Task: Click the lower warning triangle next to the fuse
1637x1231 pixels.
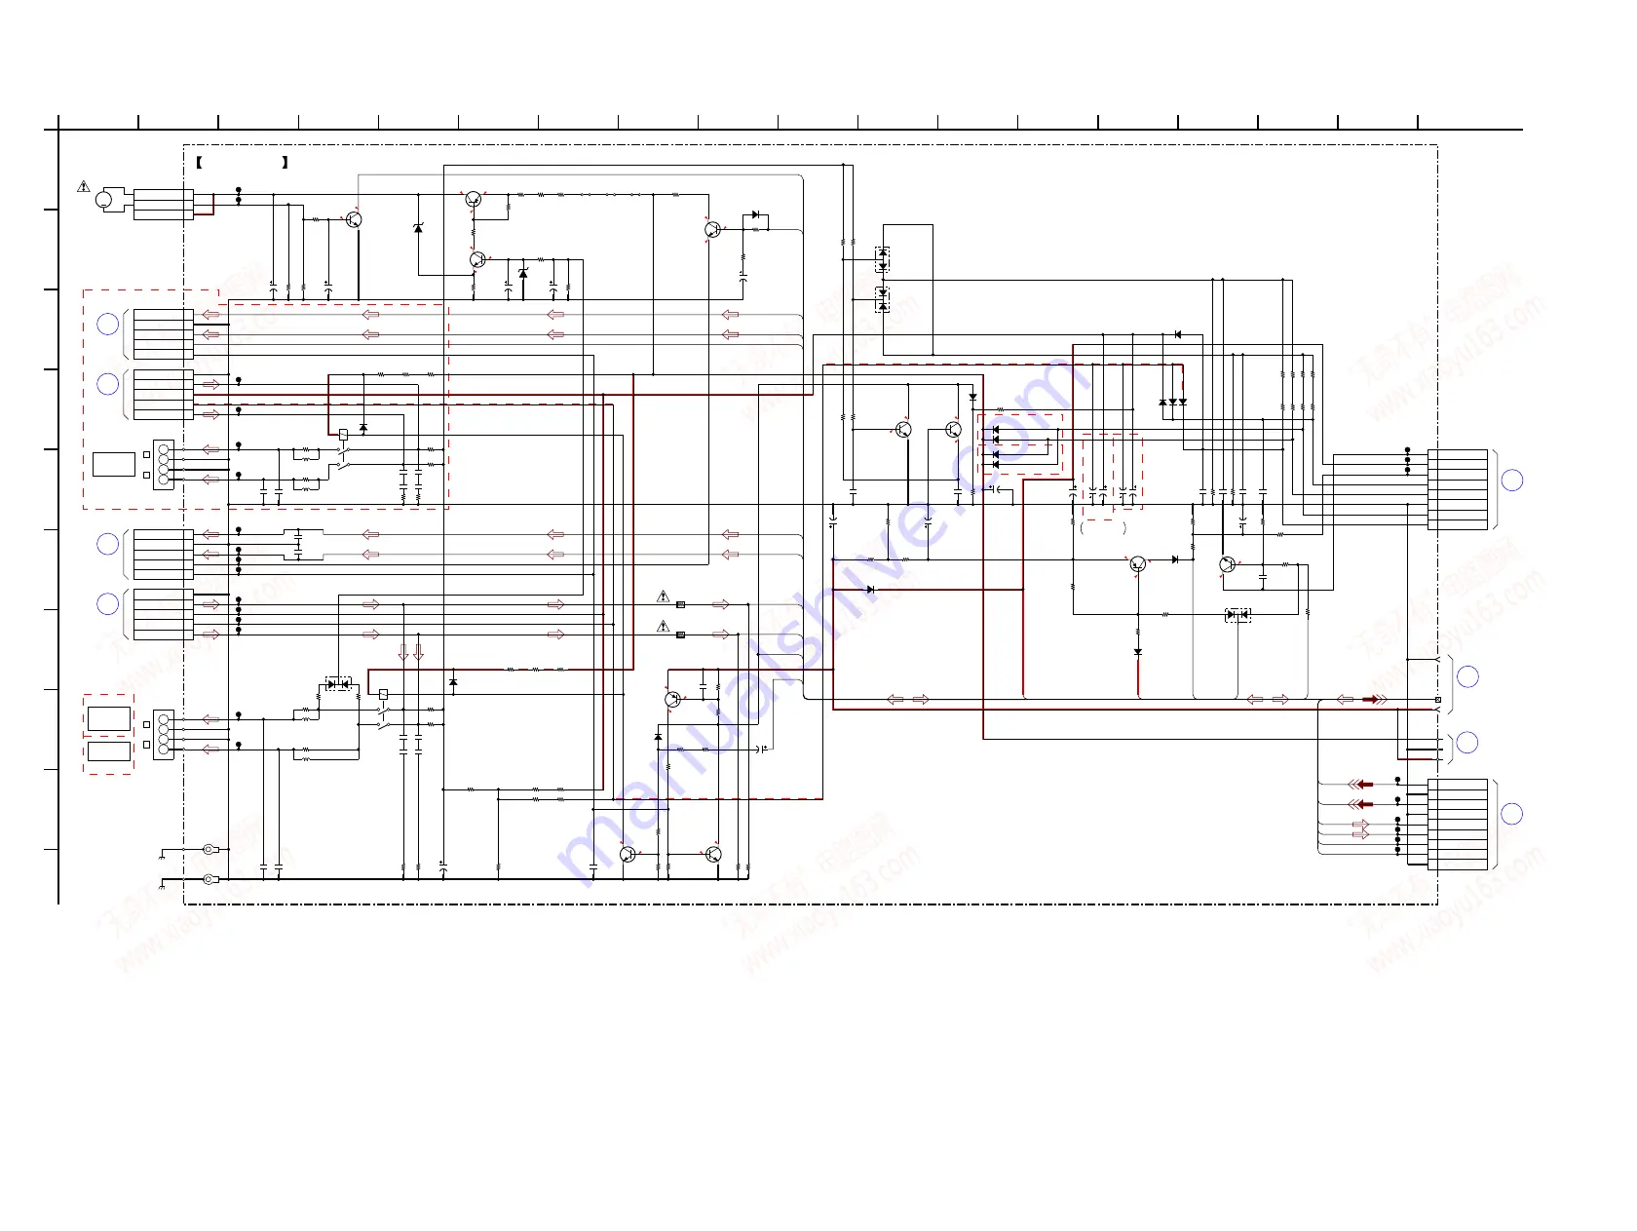Action: (x=664, y=626)
